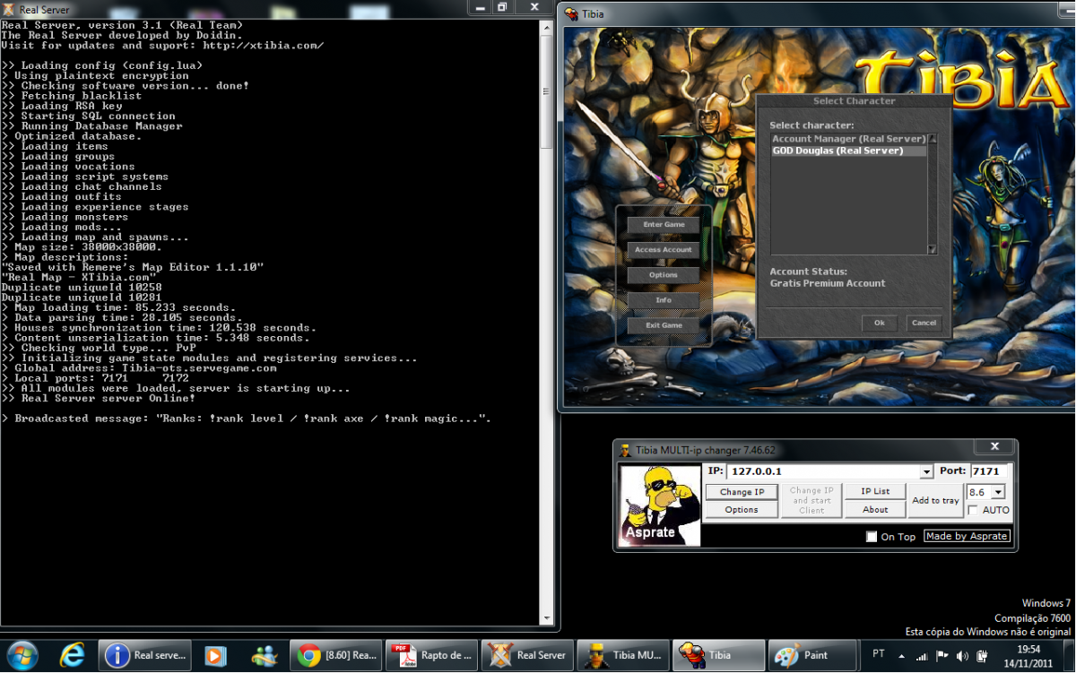The height and width of the screenshot is (673, 1076).
Task: Click the IP field showing 127.0.0.1
Action: click(823, 472)
